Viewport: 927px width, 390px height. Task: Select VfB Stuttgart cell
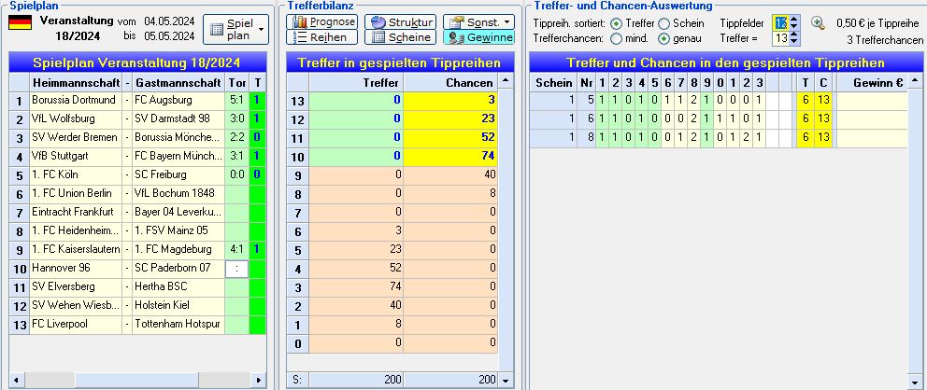tap(76, 157)
